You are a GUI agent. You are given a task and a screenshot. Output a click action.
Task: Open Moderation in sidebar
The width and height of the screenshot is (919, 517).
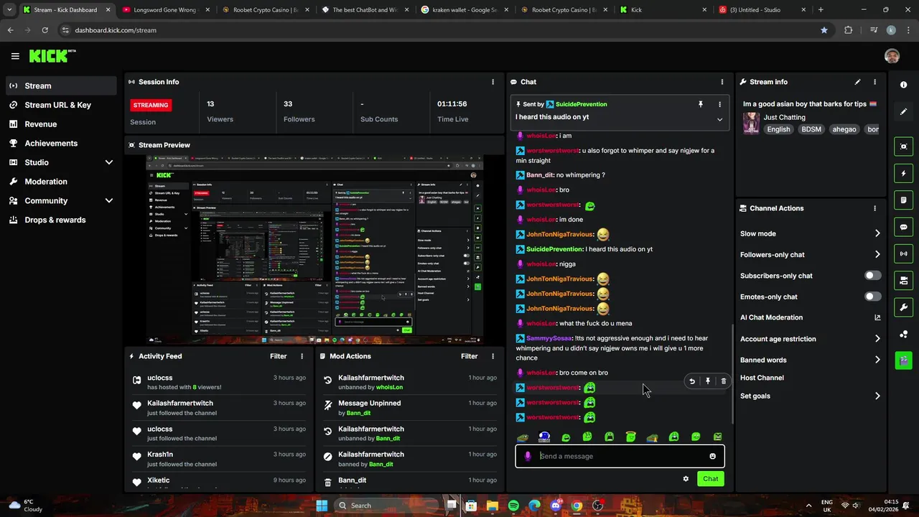(61, 182)
